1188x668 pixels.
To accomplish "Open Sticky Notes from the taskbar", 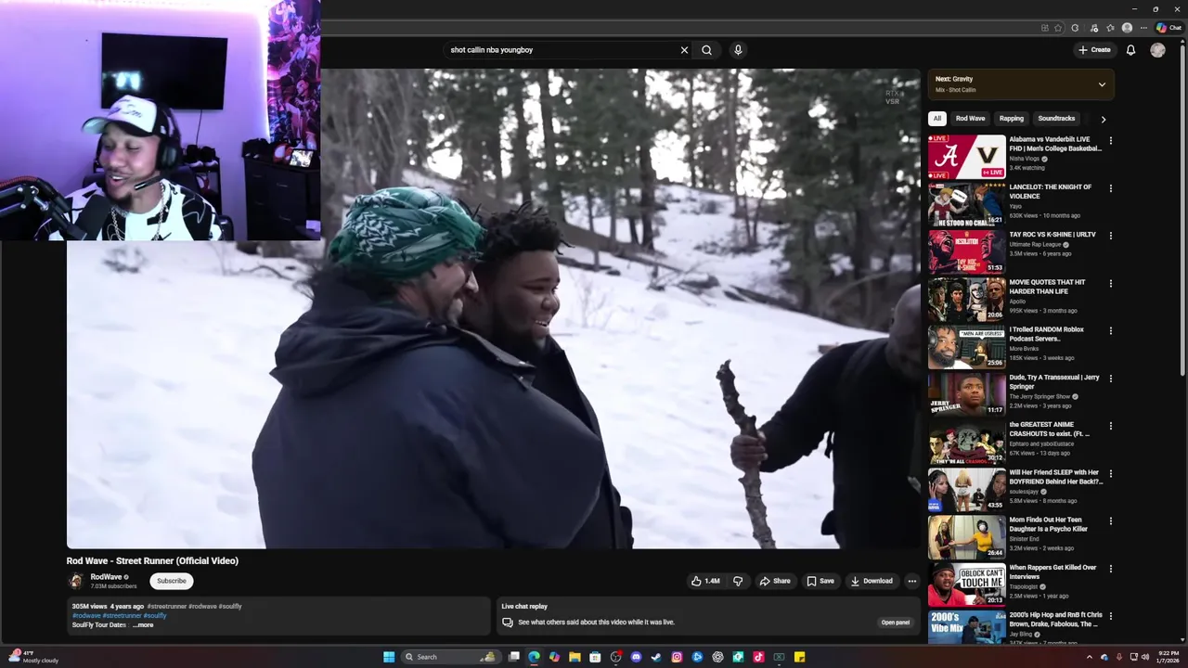I will [x=799, y=657].
